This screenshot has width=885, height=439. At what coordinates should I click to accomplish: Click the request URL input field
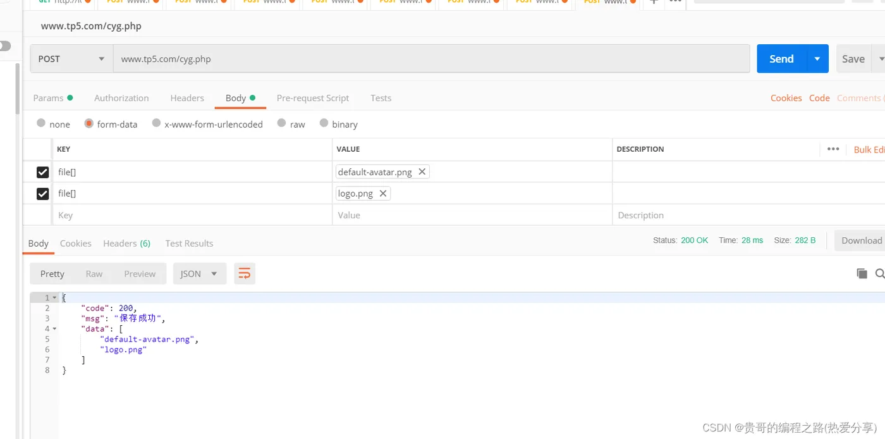coord(430,59)
